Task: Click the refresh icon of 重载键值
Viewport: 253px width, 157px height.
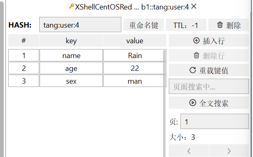Action: (193, 70)
